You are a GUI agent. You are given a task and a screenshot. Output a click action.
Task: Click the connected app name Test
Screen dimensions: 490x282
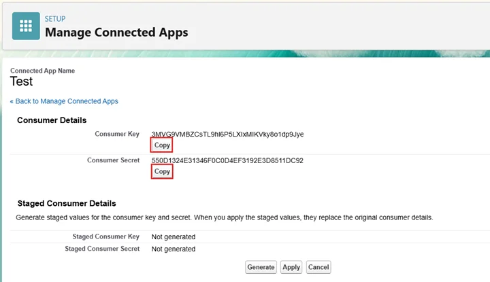[x=22, y=82]
